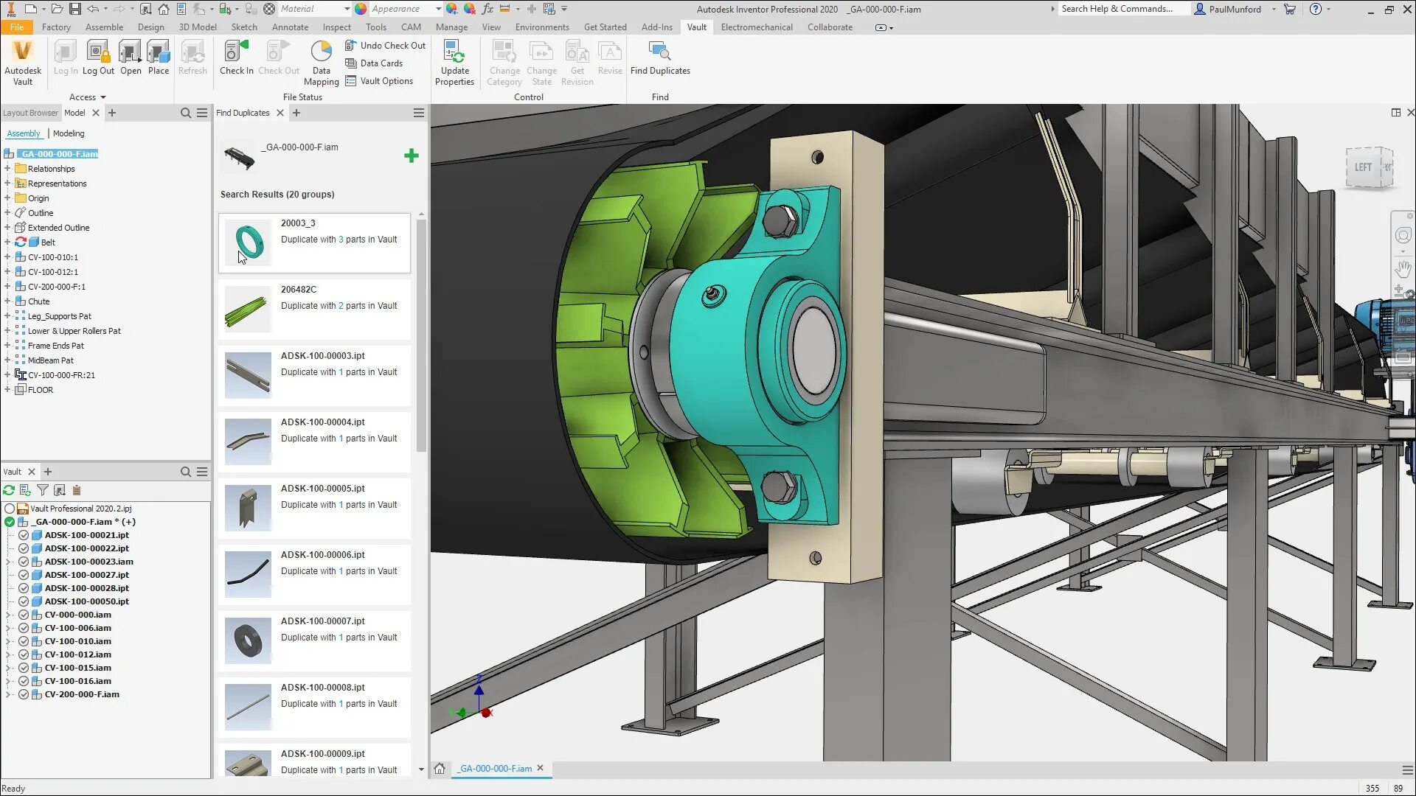Select CV-200-000-F.iam in Vault browser

(x=82, y=694)
